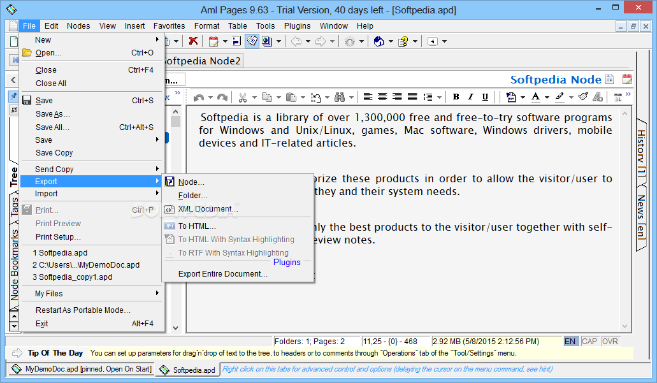The height and width of the screenshot is (383, 657).
Task: Open the Nodes menu
Action: point(78,26)
